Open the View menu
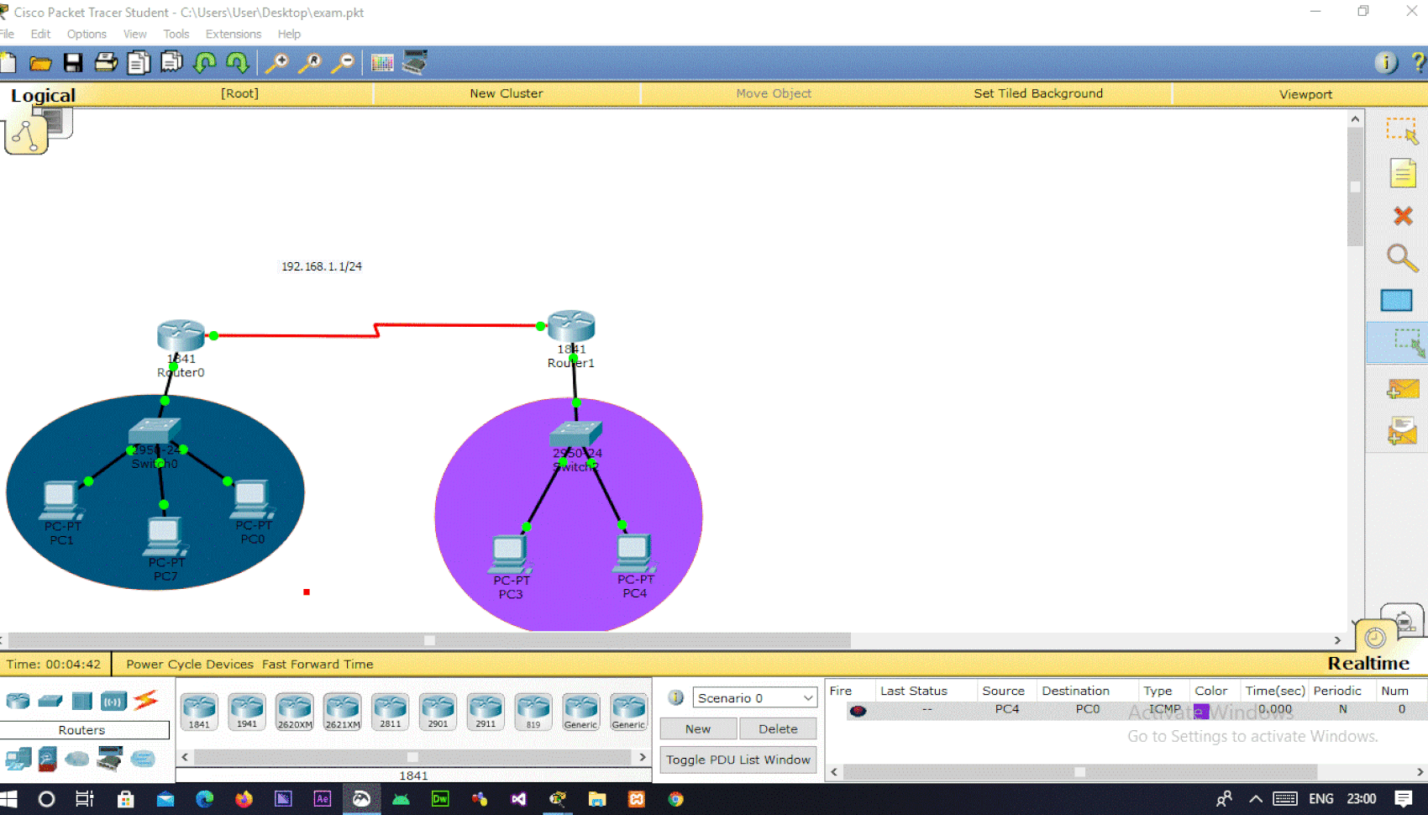 tap(134, 34)
